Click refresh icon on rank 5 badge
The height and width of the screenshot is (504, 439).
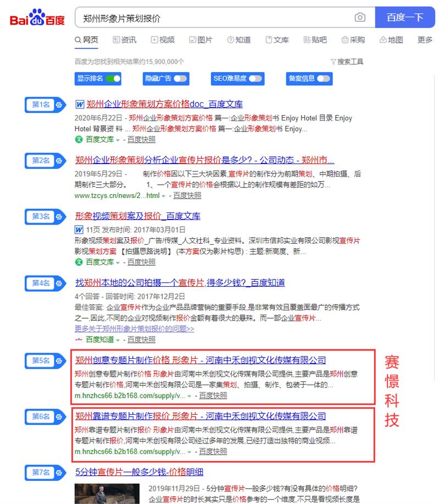[59, 361]
